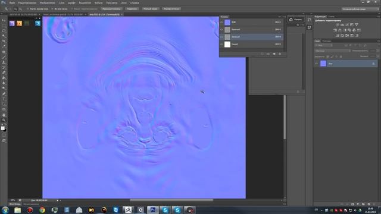Add a Brightness/Contrast adjustment

click(x=338, y=24)
